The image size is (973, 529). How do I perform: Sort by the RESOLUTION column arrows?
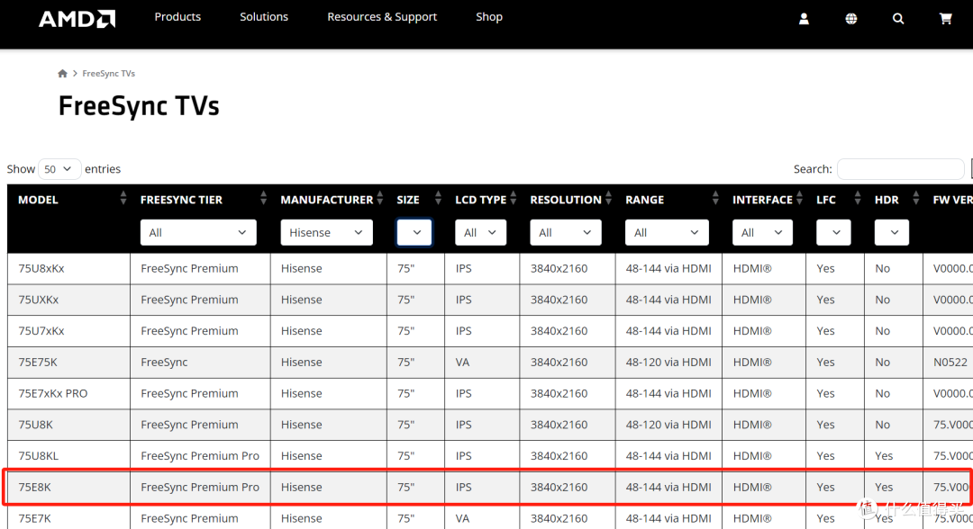pyautogui.click(x=608, y=198)
